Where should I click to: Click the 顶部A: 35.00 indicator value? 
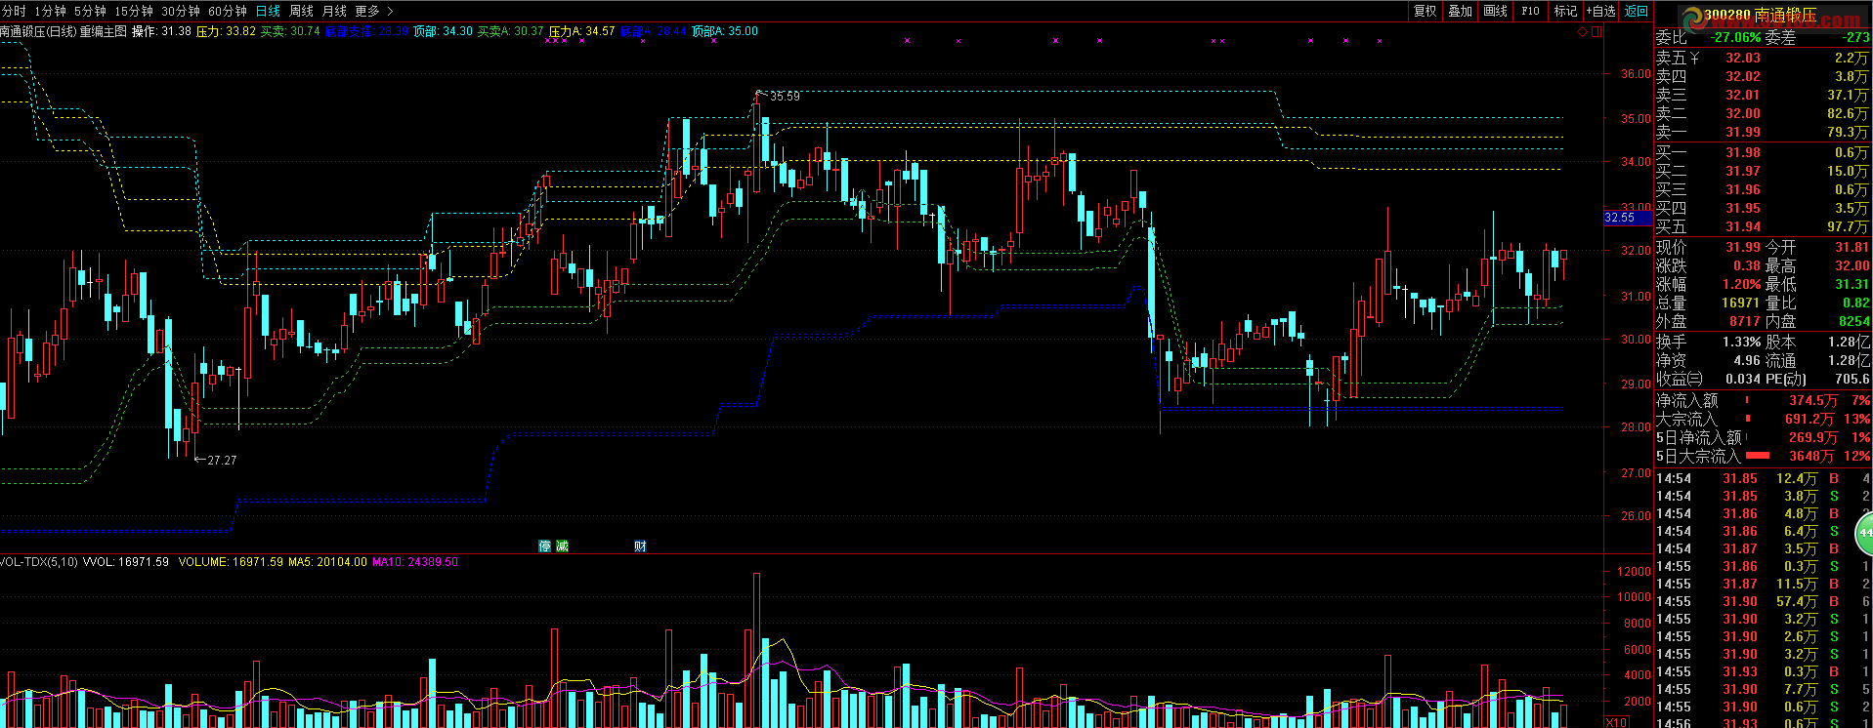click(x=724, y=31)
